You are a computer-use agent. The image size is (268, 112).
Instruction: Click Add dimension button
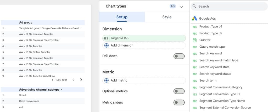[144, 45]
